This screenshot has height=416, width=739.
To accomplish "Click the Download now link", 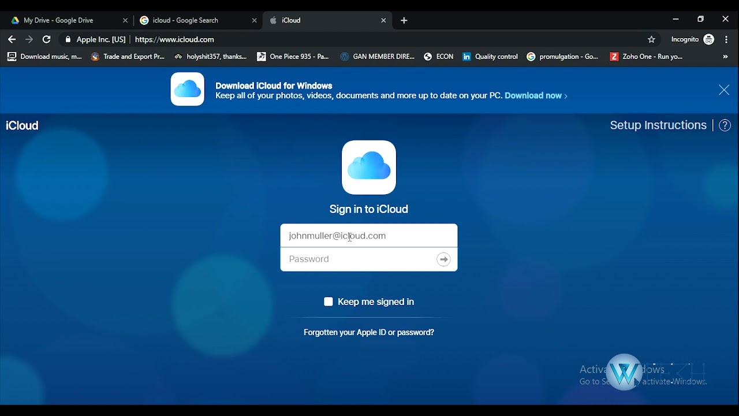I will tap(536, 95).
